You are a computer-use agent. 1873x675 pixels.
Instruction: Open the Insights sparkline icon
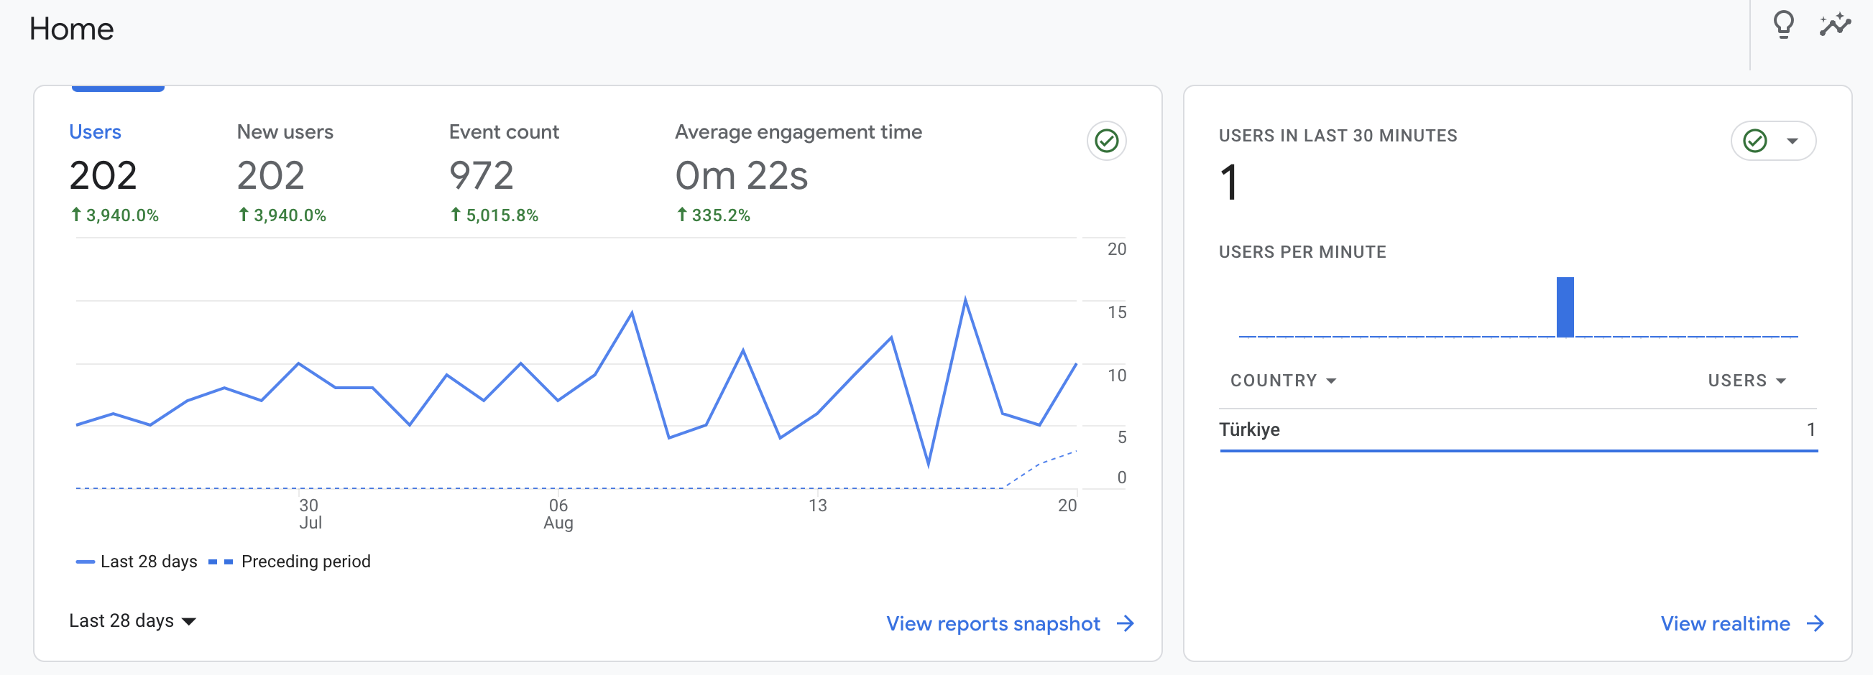point(1835,24)
